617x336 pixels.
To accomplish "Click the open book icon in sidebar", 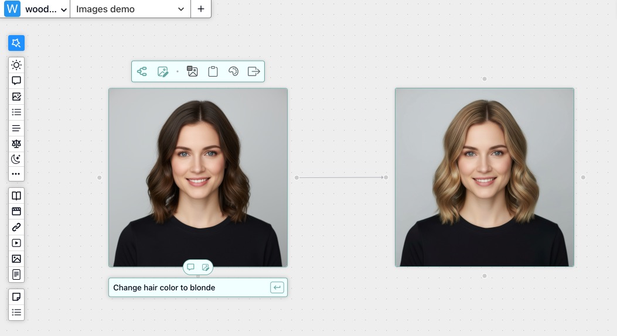I will coord(16,196).
